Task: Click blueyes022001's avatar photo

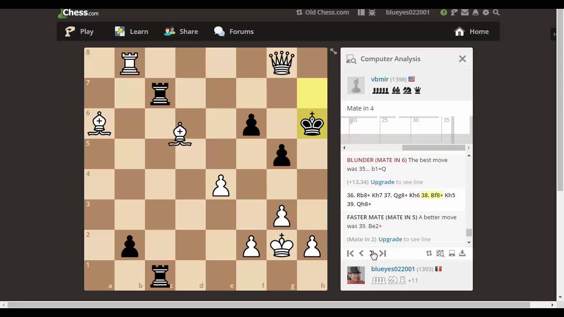Action: (356, 275)
